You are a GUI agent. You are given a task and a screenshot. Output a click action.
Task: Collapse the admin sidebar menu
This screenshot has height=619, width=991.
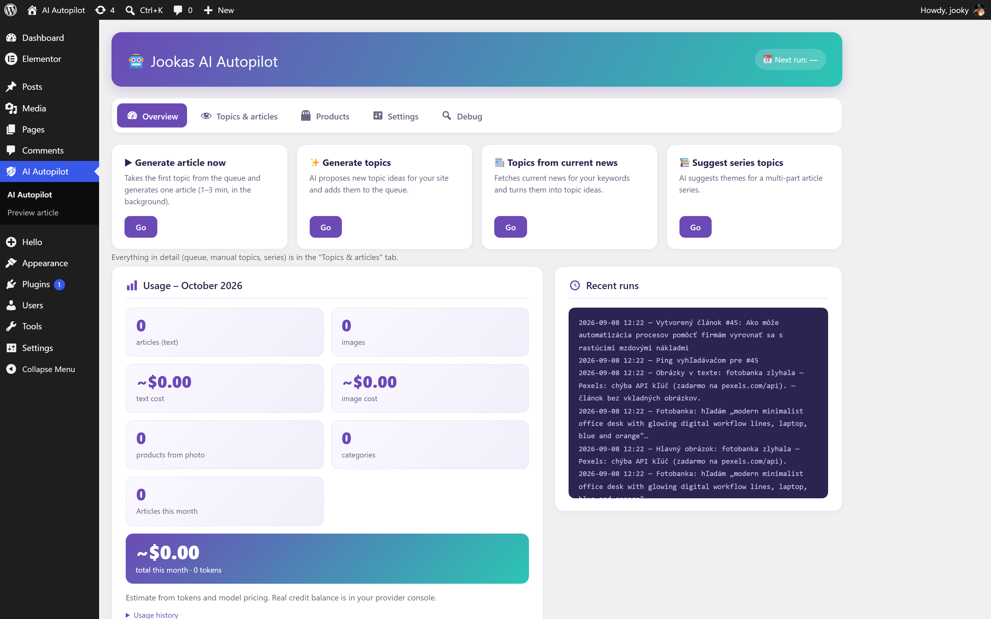(x=50, y=369)
